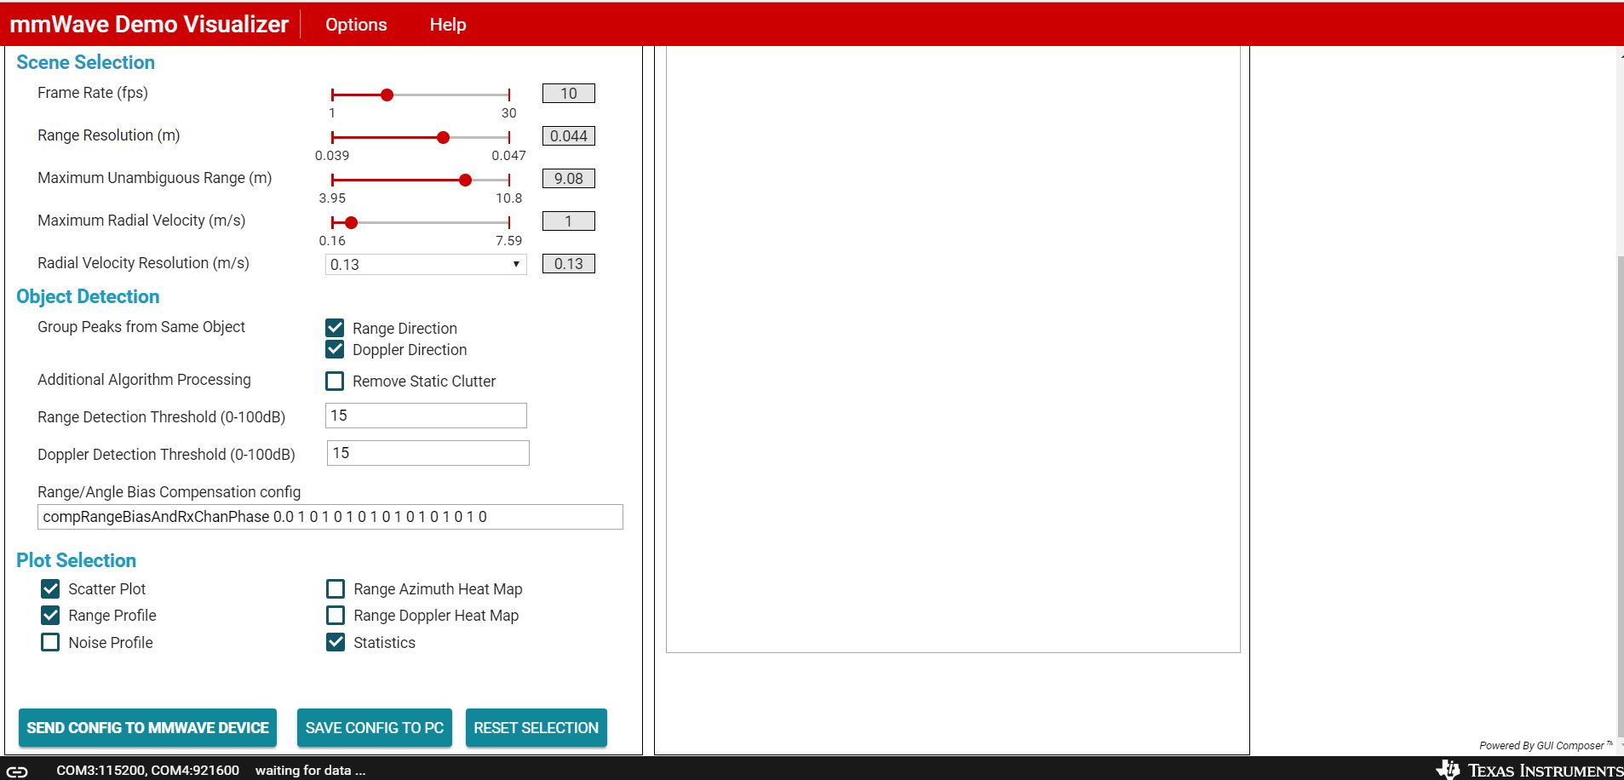This screenshot has width=1624, height=780.
Task: Click the Plot Selection heading
Action: click(x=76, y=560)
